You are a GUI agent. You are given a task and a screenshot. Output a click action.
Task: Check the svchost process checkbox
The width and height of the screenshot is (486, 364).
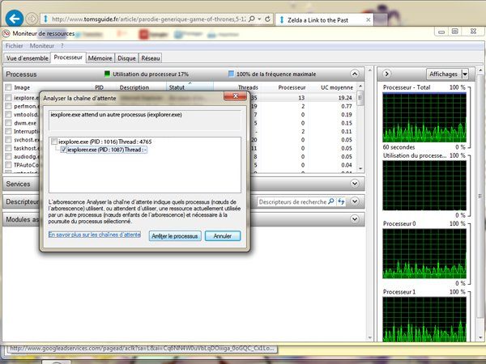(x=8, y=140)
